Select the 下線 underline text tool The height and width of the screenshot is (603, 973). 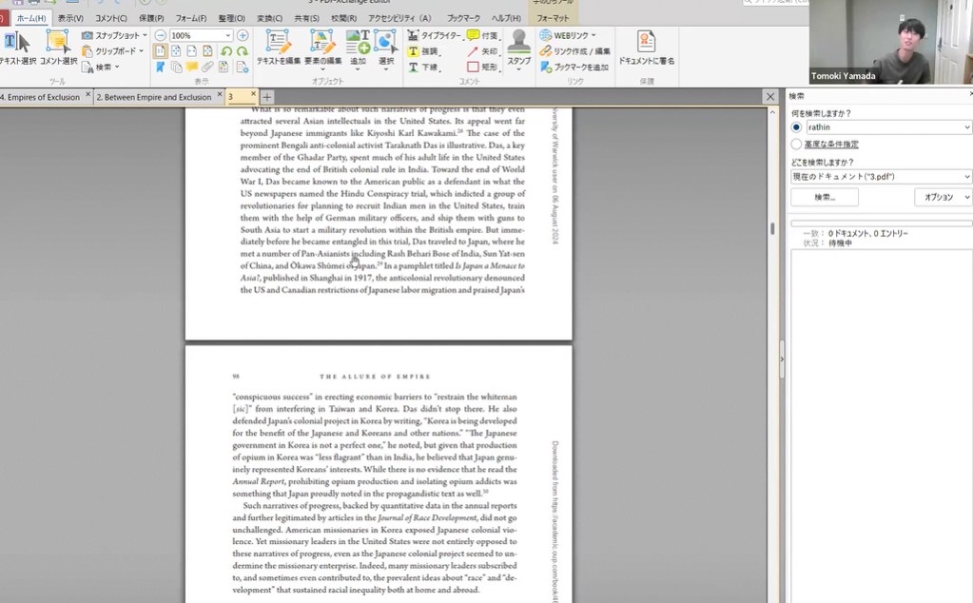coord(423,67)
